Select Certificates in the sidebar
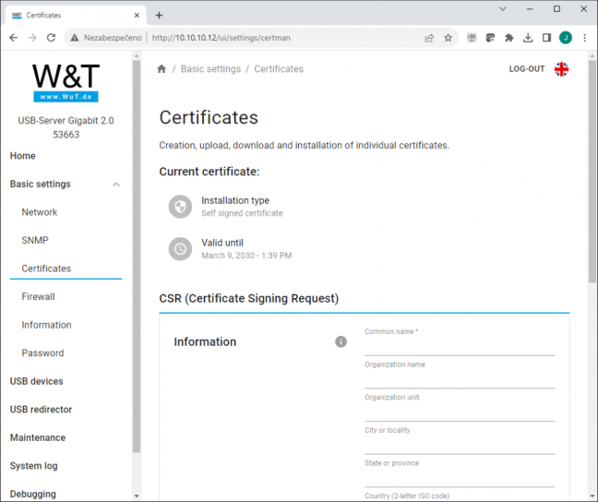This screenshot has width=598, height=502. coord(46,269)
